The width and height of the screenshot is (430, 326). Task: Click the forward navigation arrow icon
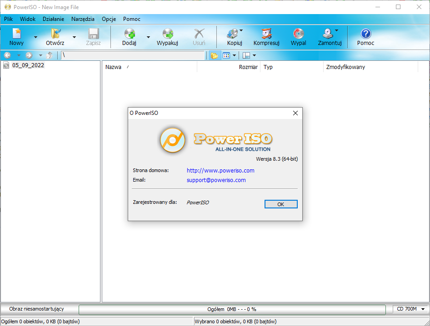[x=29, y=55]
